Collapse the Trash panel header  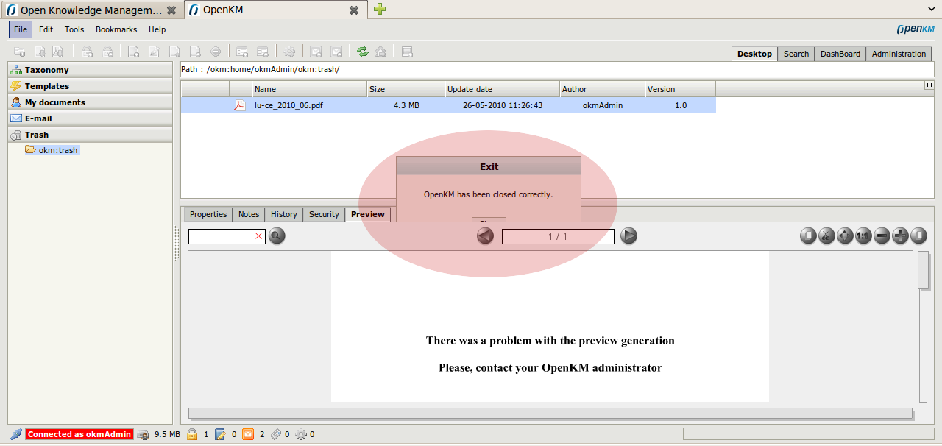(x=90, y=135)
